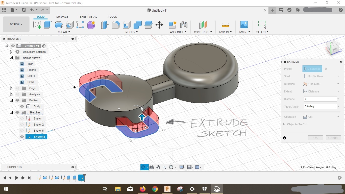
Task: Open the INSPECT menu
Action: (x=225, y=32)
